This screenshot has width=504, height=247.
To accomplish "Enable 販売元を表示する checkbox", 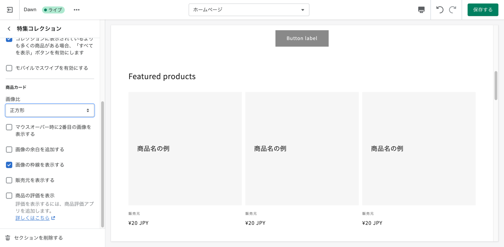I will 9,180.
